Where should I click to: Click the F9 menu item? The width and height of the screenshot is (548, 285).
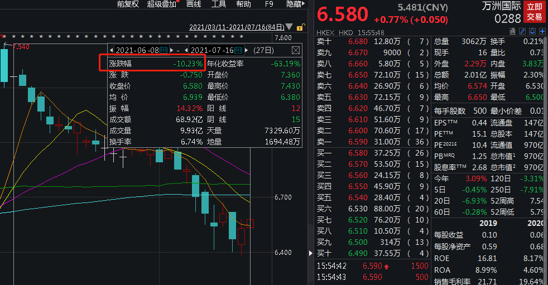pos(269,4)
